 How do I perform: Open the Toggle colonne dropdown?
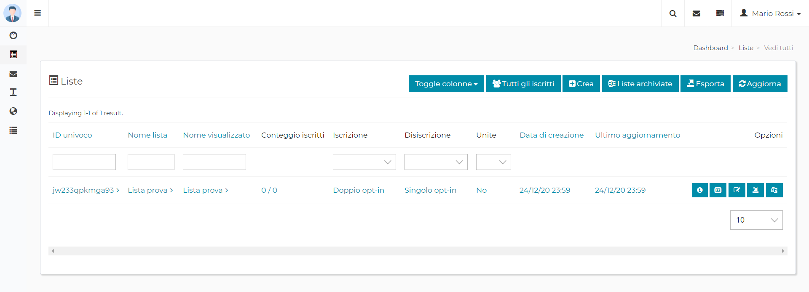[446, 84]
